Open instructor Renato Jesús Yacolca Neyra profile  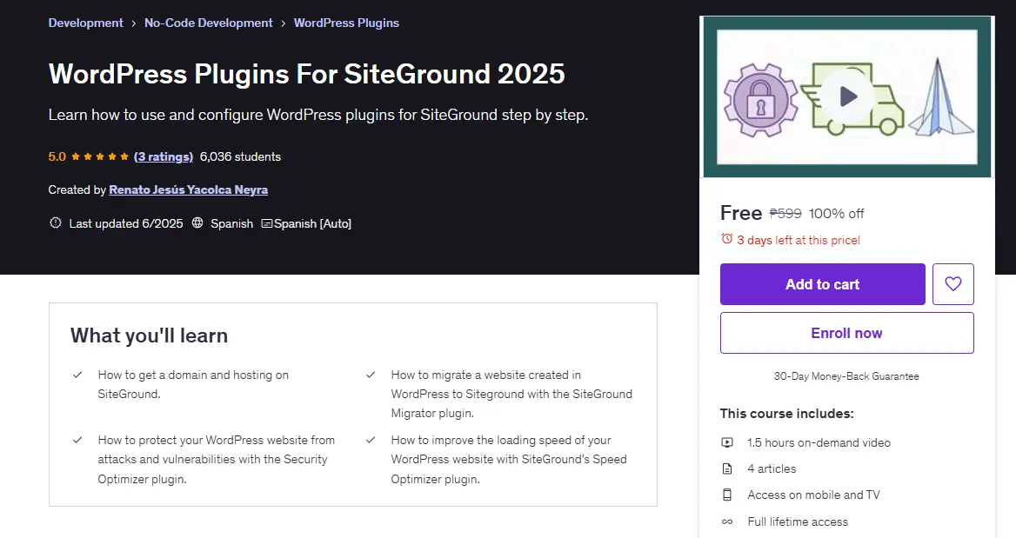click(188, 189)
